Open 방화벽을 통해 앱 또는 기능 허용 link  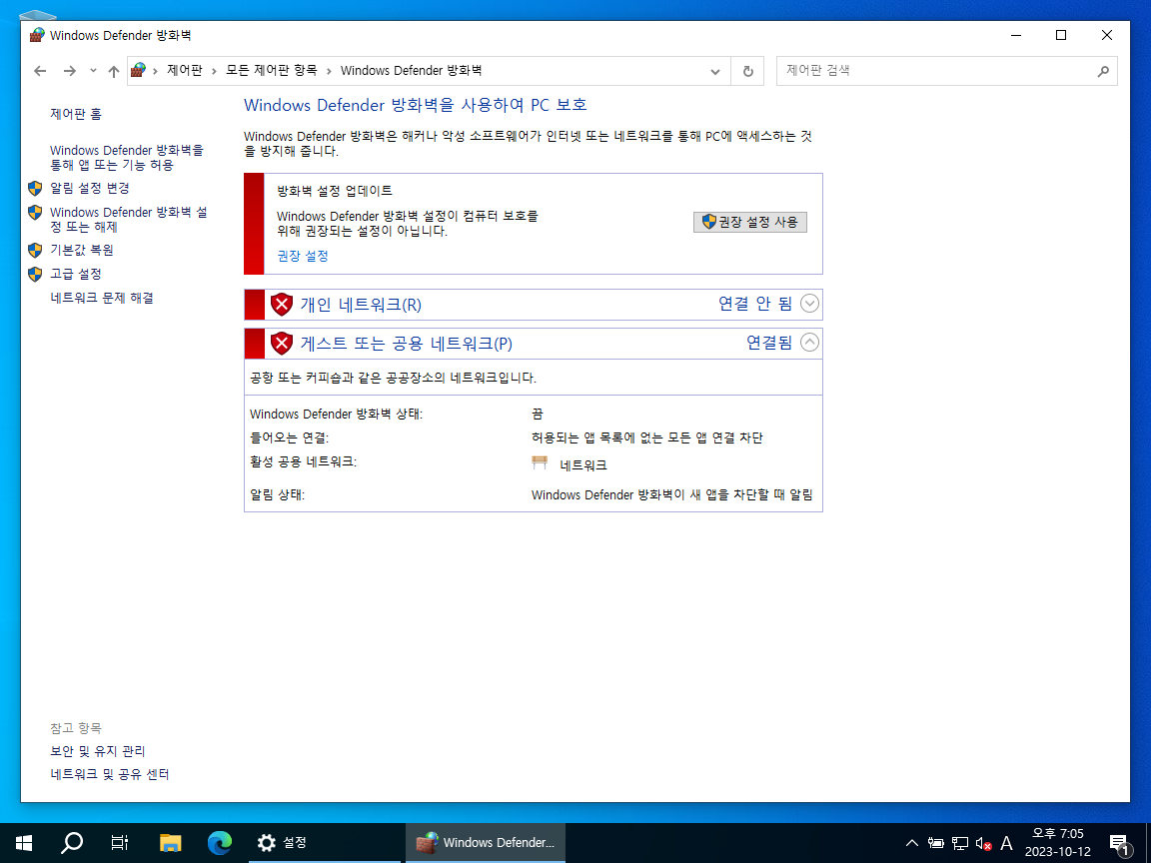[127, 157]
